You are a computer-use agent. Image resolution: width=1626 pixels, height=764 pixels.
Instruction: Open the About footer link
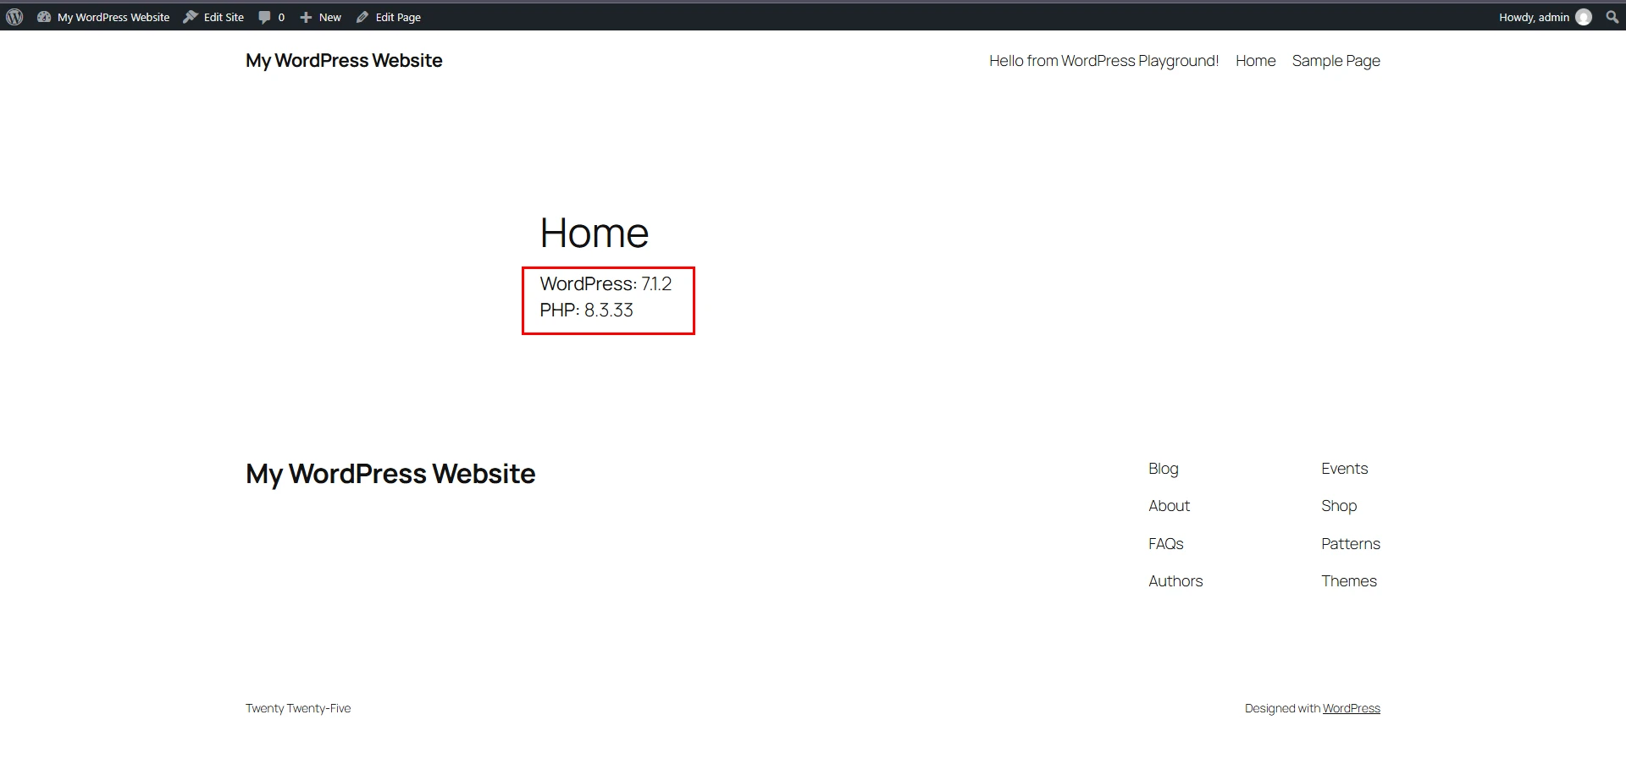point(1169,506)
